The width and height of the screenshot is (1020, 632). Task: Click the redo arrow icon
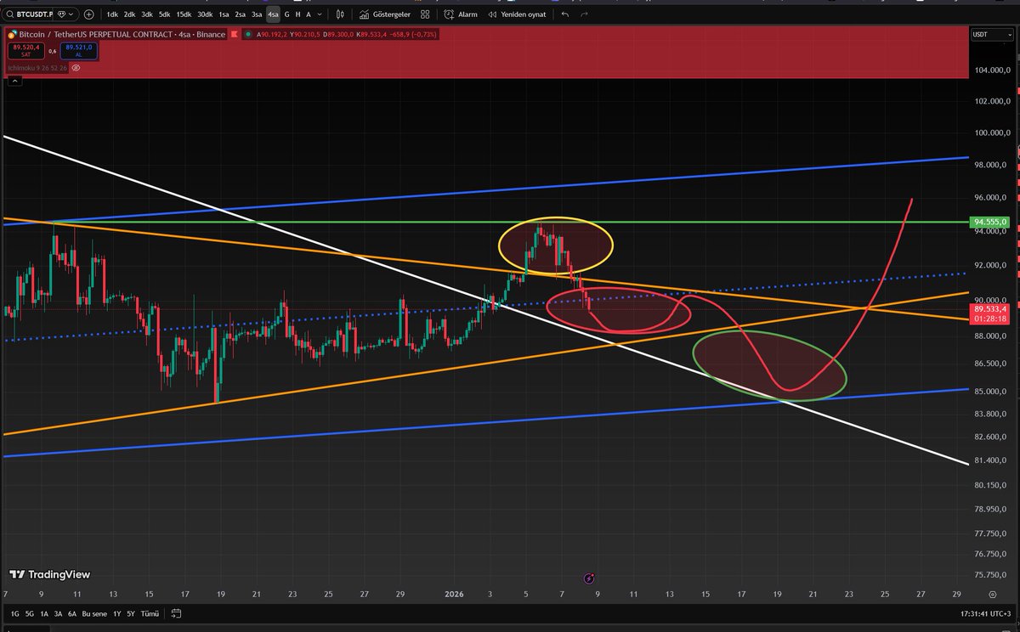click(x=584, y=14)
